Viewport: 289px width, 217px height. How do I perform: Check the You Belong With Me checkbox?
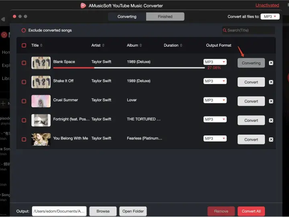(24, 139)
